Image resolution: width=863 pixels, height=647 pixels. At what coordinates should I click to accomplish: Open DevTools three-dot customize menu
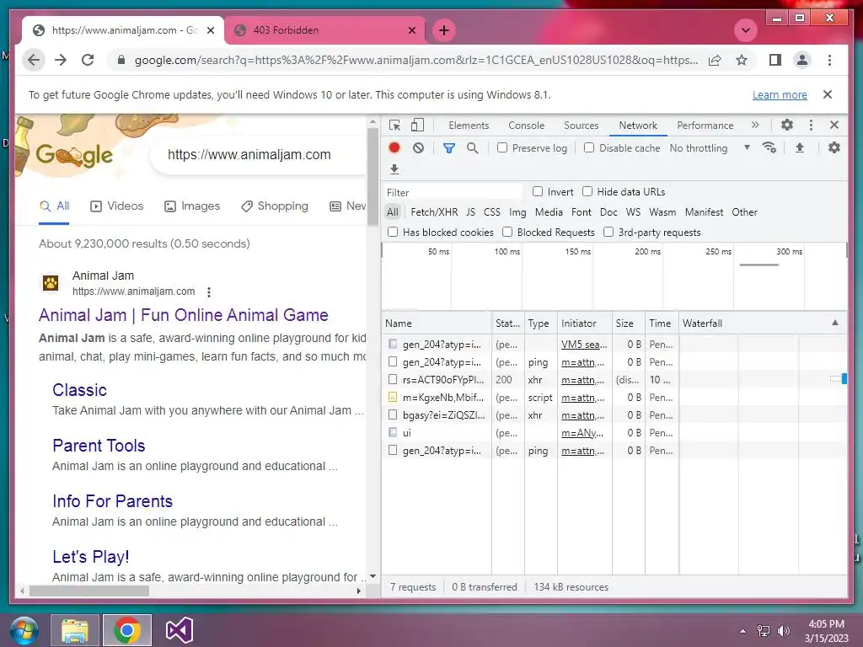click(811, 126)
